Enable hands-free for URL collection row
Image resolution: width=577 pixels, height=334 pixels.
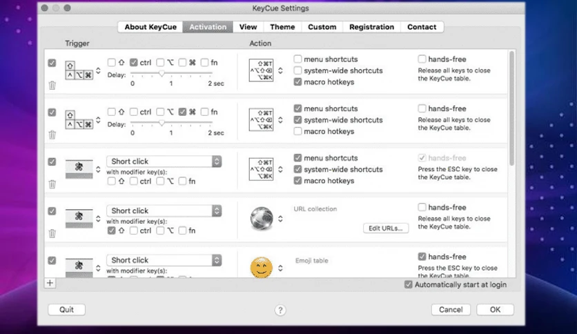pyautogui.click(x=422, y=207)
